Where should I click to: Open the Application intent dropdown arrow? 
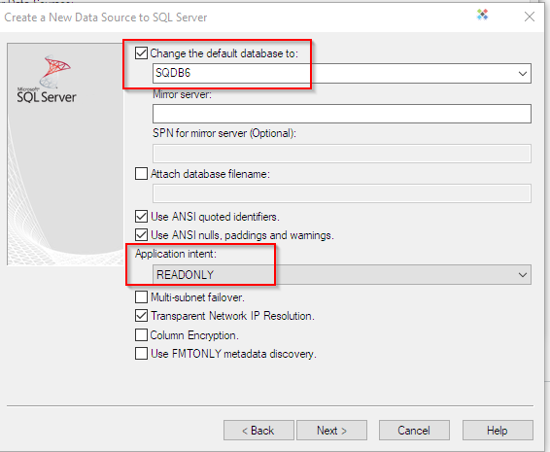[x=523, y=275]
